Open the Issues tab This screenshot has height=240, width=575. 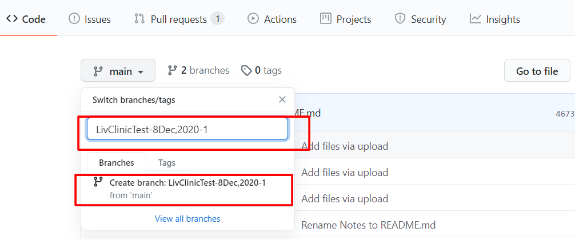[90, 19]
